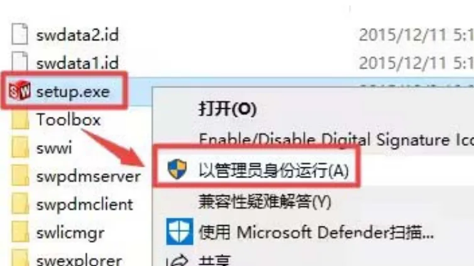Viewport: 474px width, 266px height.
Task: Select the setup.exe file name
Action: [73, 92]
